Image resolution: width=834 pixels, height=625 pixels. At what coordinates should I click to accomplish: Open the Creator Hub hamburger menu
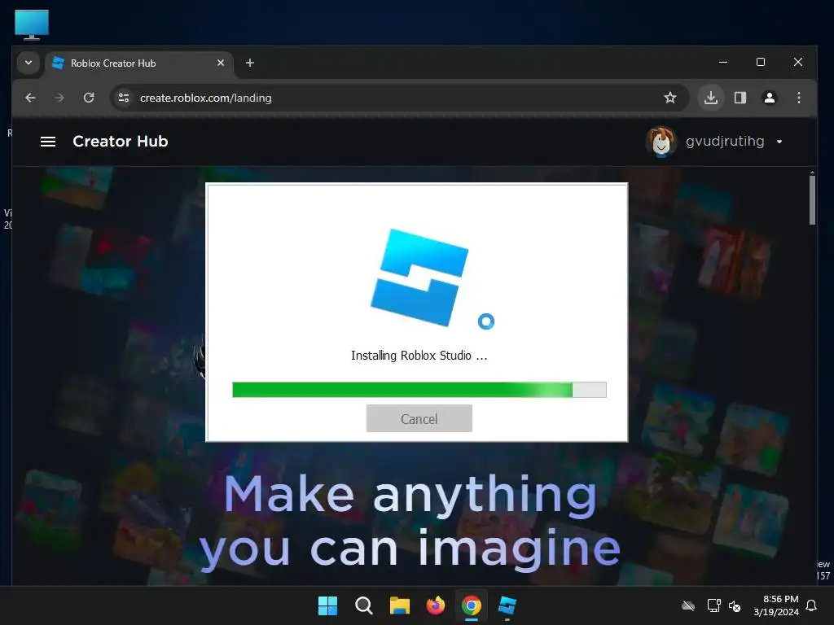click(x=48, y=142)
